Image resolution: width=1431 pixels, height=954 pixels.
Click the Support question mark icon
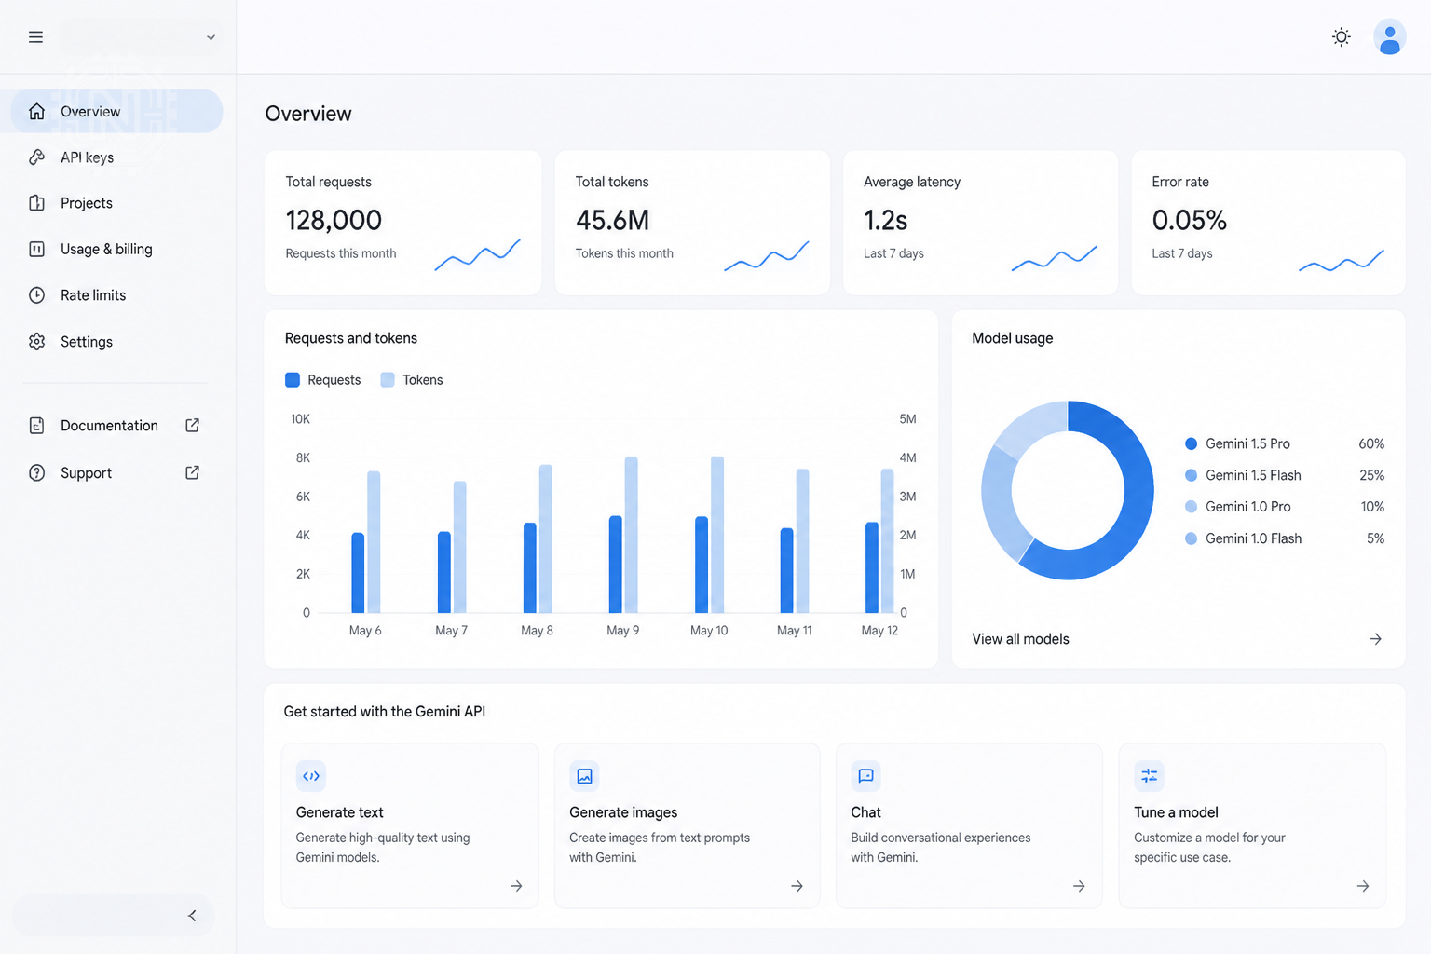click(x=36, y=473)
